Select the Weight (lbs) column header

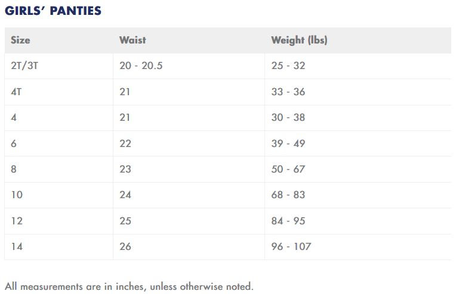[299, 40]
